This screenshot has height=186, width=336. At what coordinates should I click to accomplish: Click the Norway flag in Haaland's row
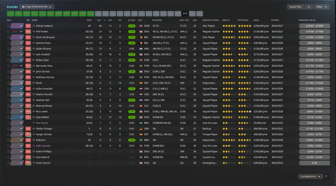point(140,26)
